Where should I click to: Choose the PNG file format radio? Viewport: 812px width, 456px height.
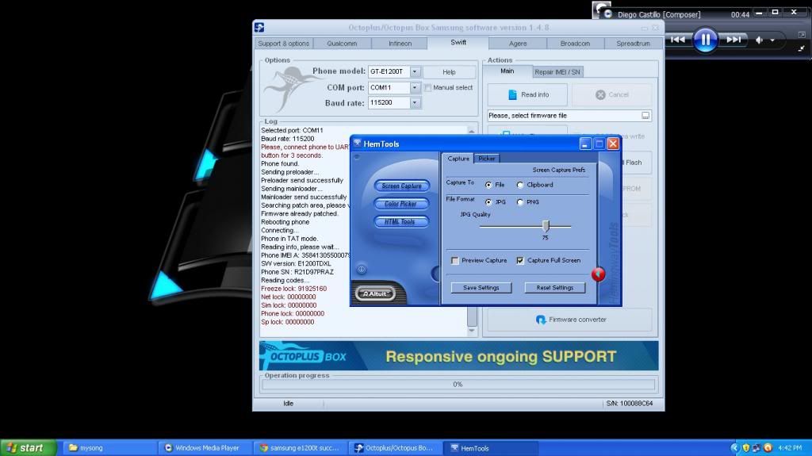[520, 202]
